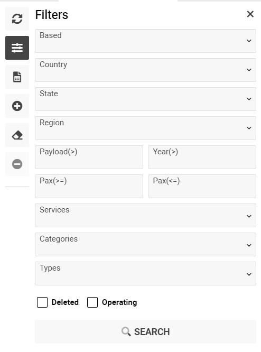
Task: Focus the Payload(>) input field
Action: coord(89,157)
